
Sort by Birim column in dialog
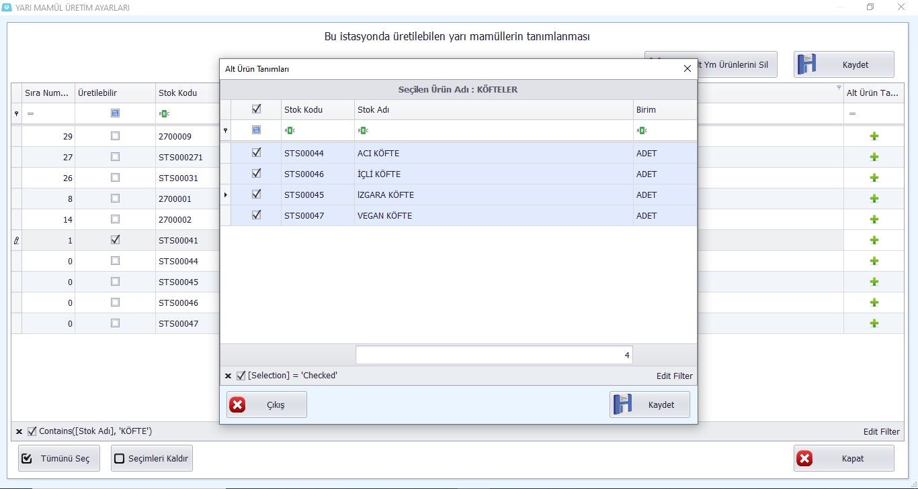tap(665, 109)
